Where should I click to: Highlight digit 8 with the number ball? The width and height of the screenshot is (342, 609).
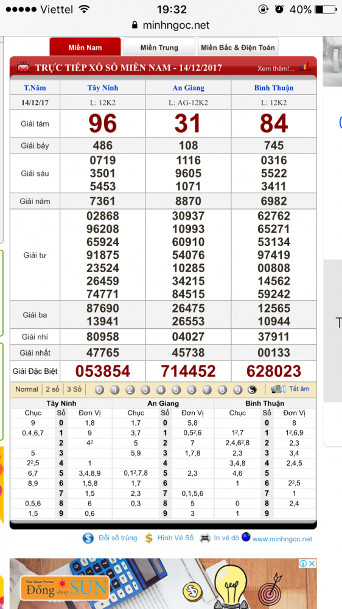222,390
